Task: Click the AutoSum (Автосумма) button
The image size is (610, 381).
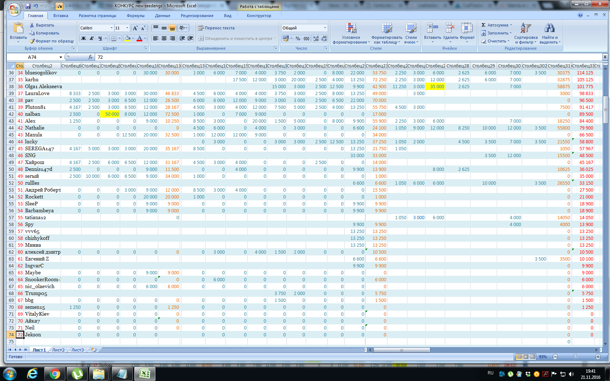Action: tap(496, 25)
